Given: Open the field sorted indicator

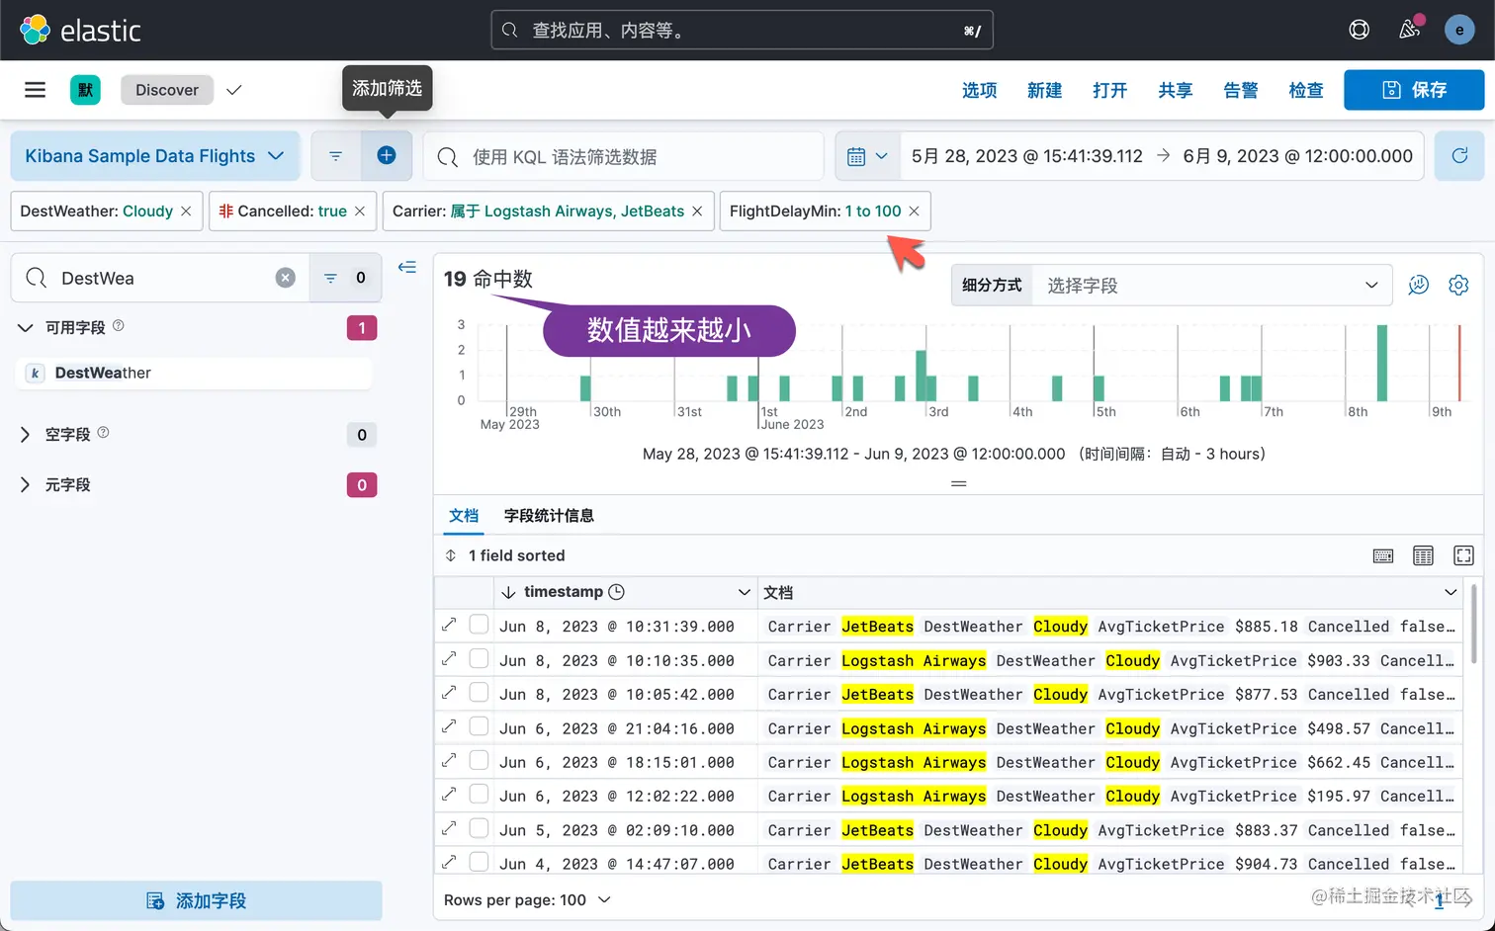Looking at the screenshot, I should coord(505,555).
